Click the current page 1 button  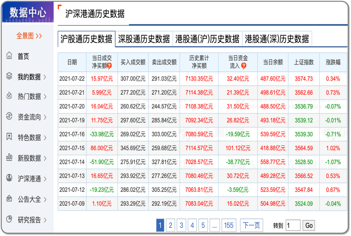[x=160, y=225]
